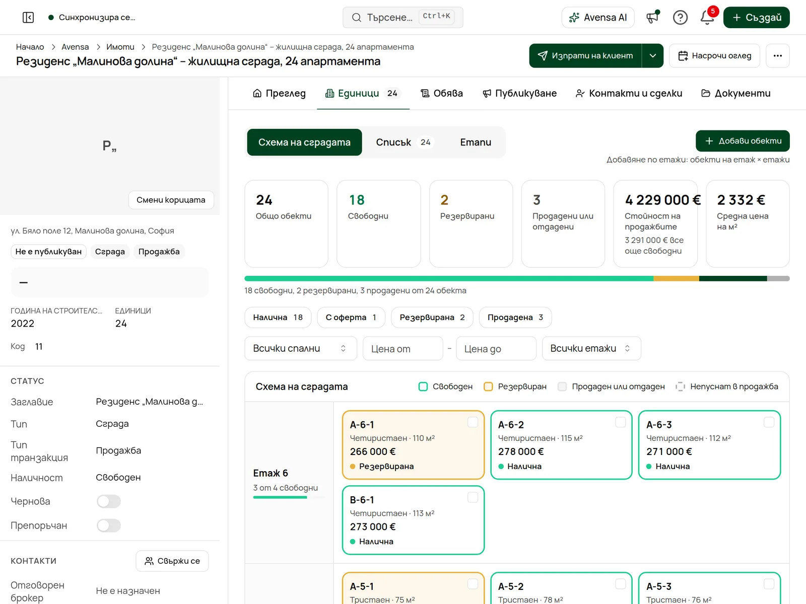The height and width of the screenshot is (604, 806).
Task: Click the building icon in Единици tab
Action: pos(329,93)
